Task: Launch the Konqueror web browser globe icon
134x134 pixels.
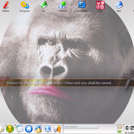Action: (48, 129)
